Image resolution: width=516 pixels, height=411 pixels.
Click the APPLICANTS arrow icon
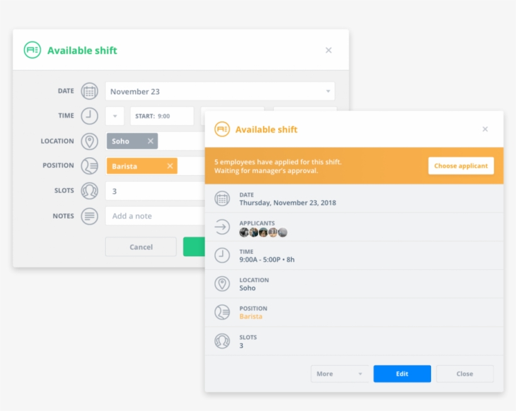(222, 227)
